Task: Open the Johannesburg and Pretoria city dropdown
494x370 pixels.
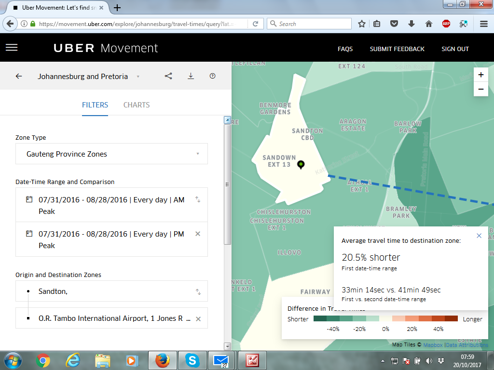Action: click(x=138, y=77)
